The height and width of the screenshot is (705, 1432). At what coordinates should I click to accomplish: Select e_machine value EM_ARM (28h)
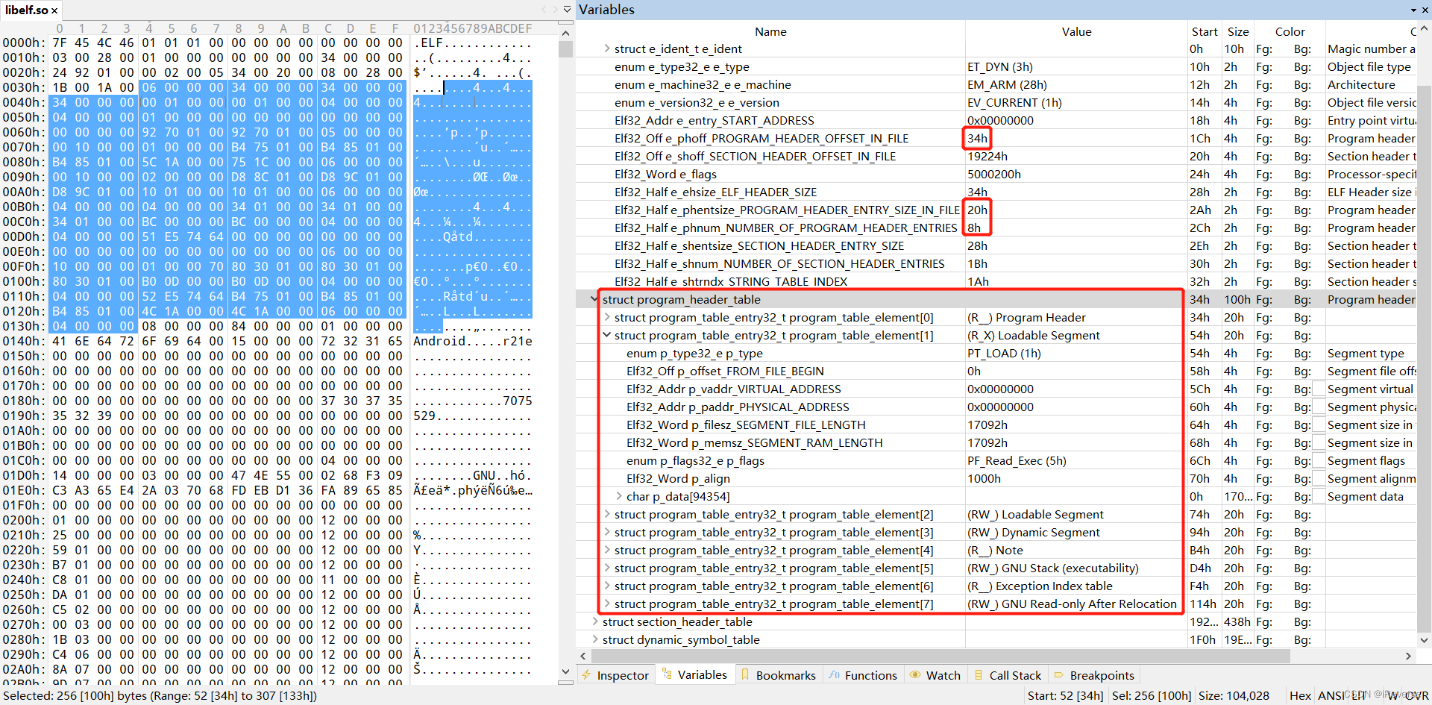click(1007, 84)
